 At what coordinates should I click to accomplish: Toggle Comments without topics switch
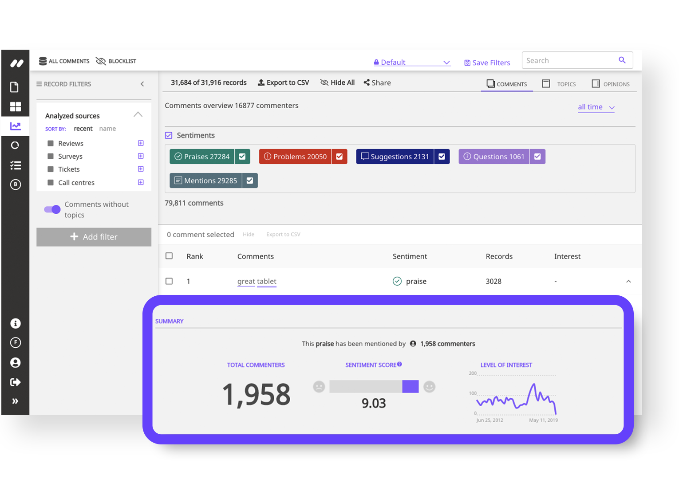click(51, 209)
